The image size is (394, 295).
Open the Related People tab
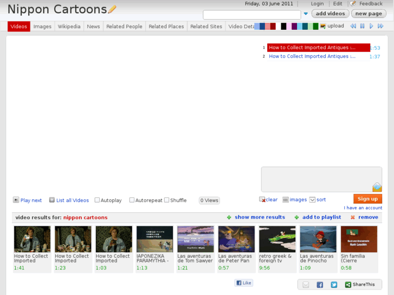tap(124, 27)
